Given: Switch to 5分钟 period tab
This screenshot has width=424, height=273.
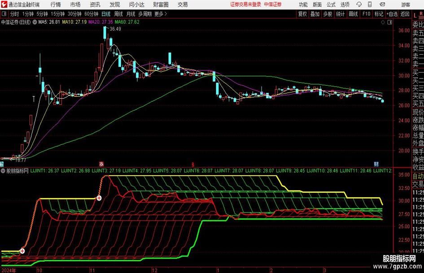Looking at the screenshot, I should (x=42, y=14).
